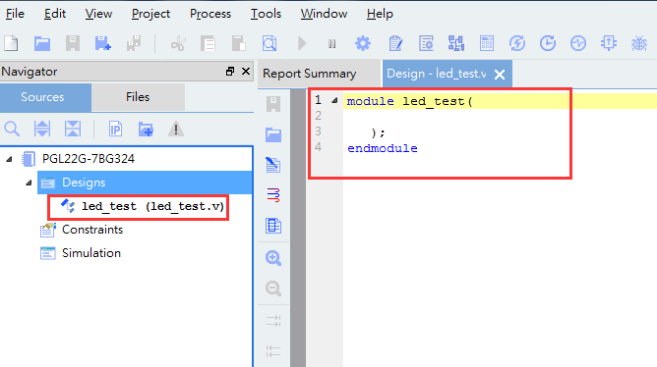Click the New file icon in toolbar
This screenshot has height=367, width=657.
12,43
